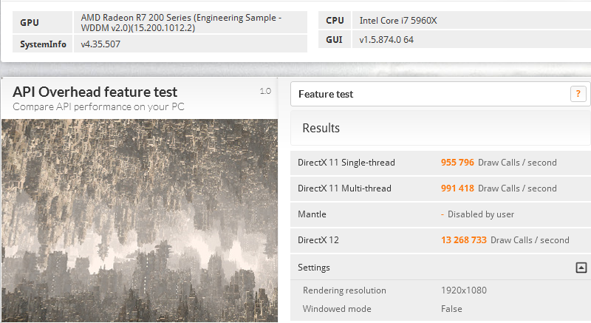The image size is (591, 323).
Task: Click the 13 268 733 DirectX 12 score
Action: click(463, 240)
